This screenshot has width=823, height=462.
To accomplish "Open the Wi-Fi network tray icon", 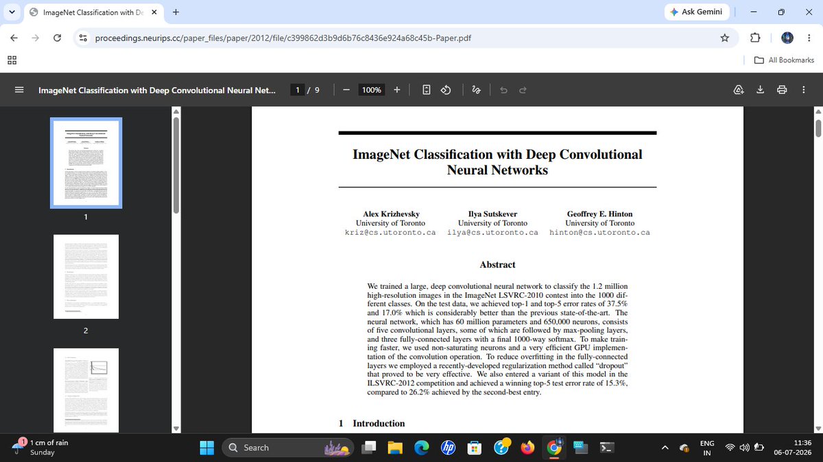I will (x=730, y=448).
